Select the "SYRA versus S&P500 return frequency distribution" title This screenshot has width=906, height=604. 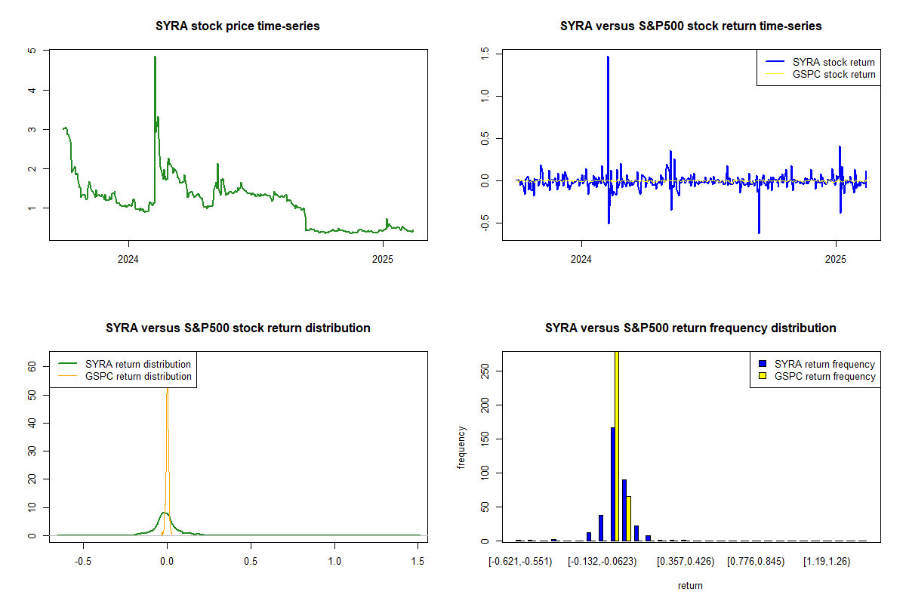691,328
